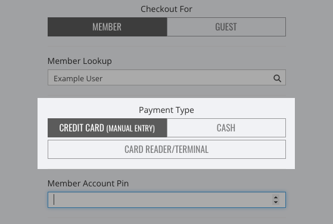333x224 pixels.
Task: Click the Payment Type heading
Action: click(166, 110)
